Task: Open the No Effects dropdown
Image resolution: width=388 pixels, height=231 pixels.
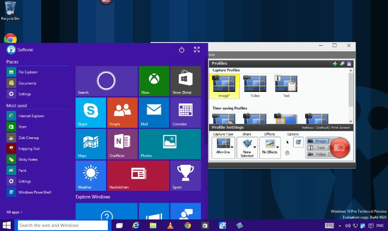Action: point(270,147)
